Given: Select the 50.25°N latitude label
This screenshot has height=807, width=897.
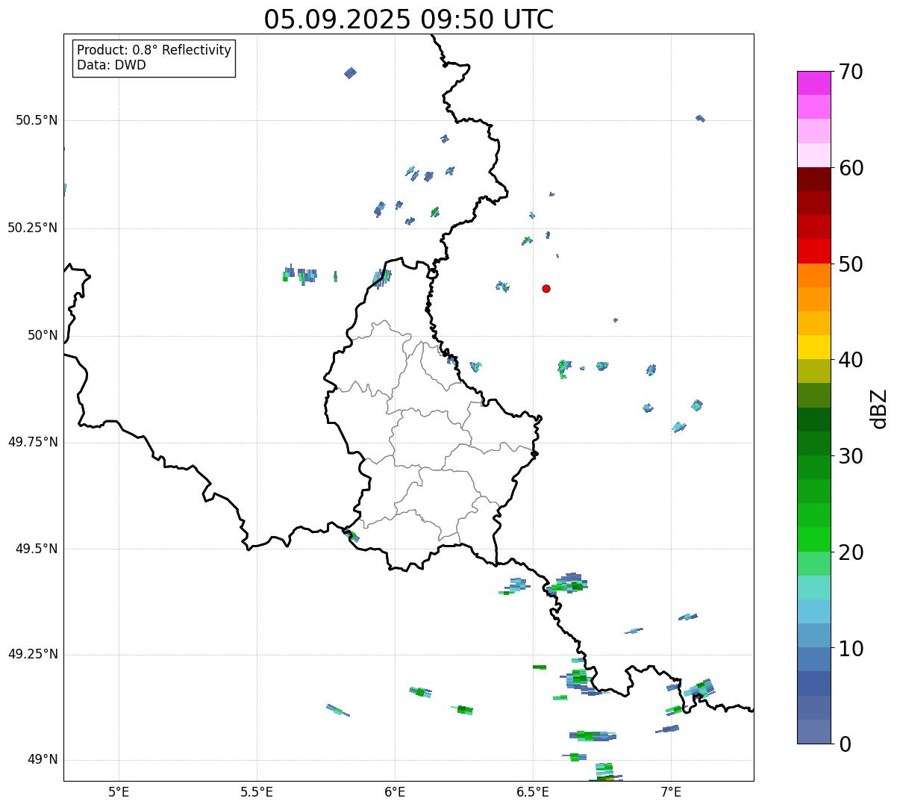Looking at the screenshot, I should coord(33,228).
